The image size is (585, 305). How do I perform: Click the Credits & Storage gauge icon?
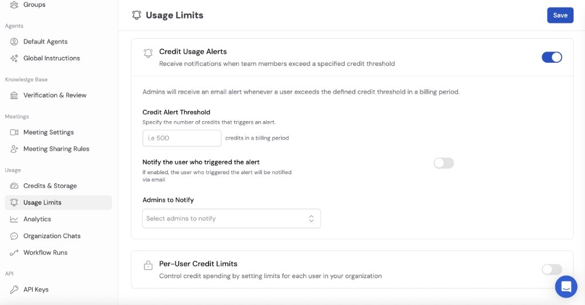coord(14,186)
